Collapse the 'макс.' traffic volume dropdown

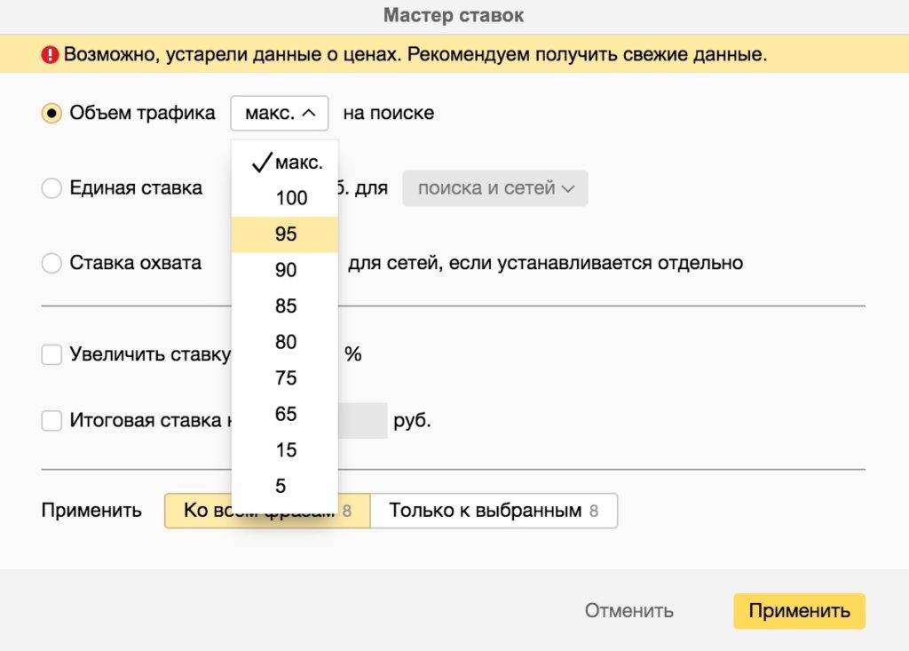point(279,114)
